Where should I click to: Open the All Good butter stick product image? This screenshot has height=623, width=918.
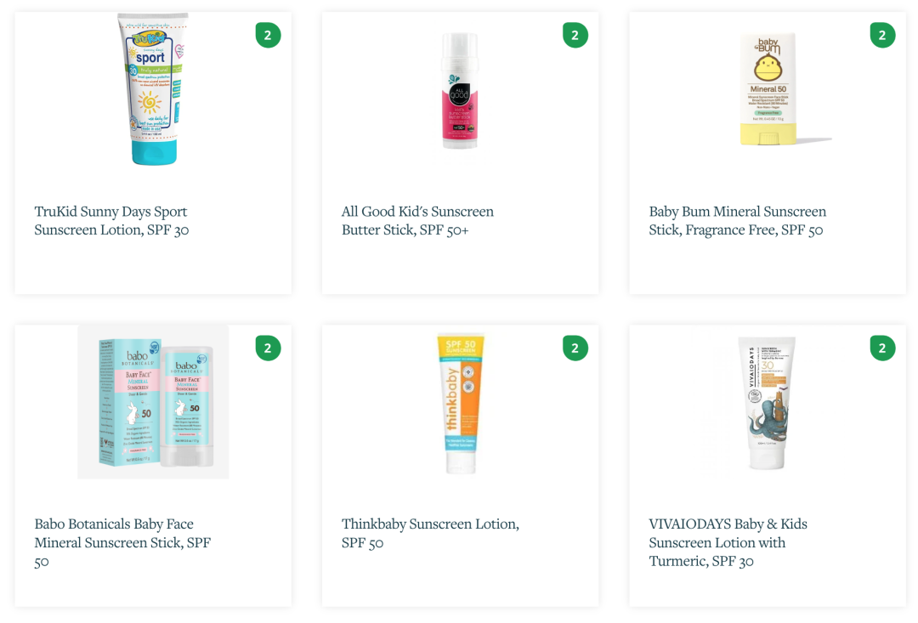point(460,90)
